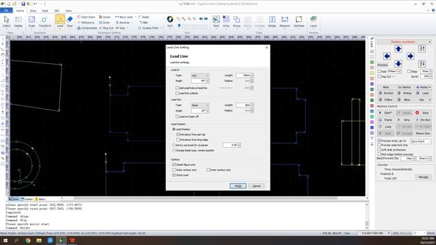Viewport: 436px width, 245px height.
Task: Move laser head left with arrow
Action: coord(387,56)
